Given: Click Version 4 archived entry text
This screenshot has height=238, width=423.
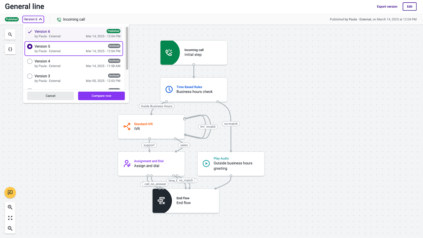Looking at the screenshot, I should (42, 61).
